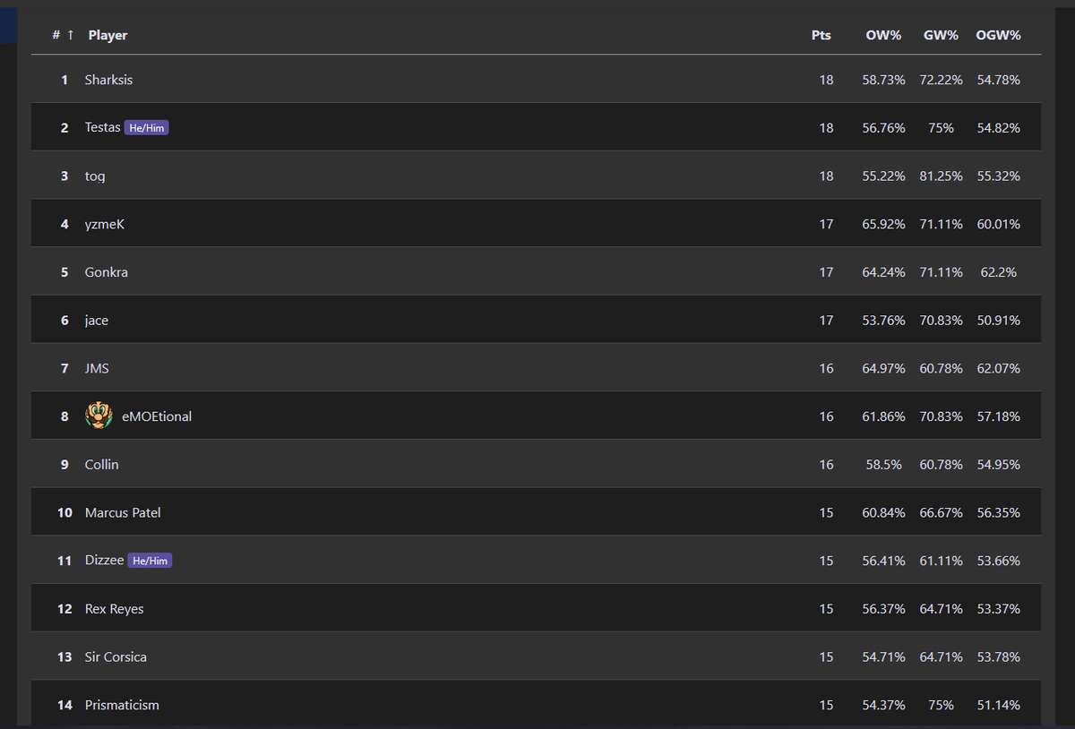Select player JMS

(x=97, y=368)
